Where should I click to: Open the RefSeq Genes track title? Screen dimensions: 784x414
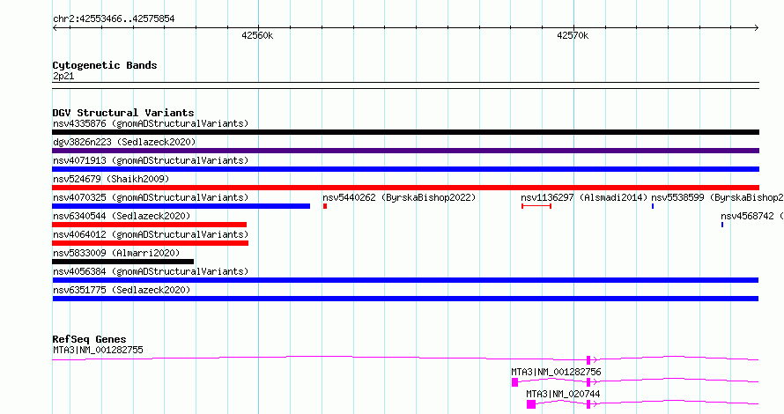(89, 339)
